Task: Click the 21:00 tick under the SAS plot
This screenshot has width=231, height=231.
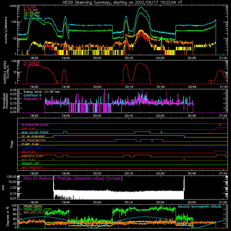Action: coord(223,202)
